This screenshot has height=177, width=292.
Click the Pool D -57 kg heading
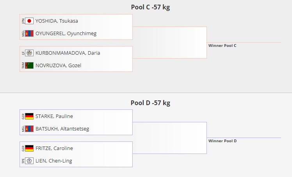point(150,103)
